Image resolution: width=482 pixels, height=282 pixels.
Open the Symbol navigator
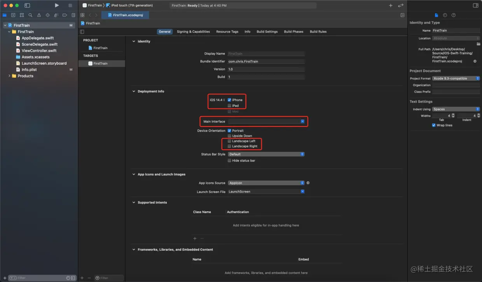coord(22,15)
